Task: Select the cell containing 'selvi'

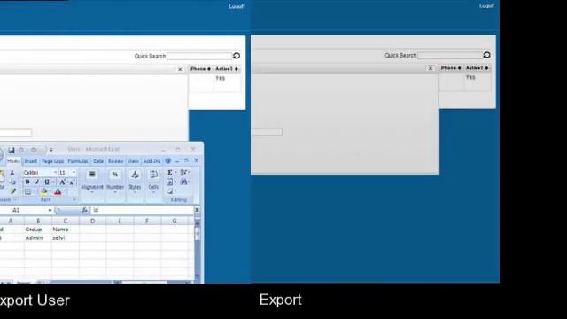Action: tap(65, 238)
